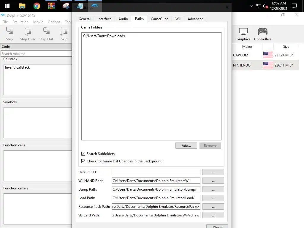The image size is (304, 228).
Task: Open the muted volume tray icon
Action: click(265, 6)
